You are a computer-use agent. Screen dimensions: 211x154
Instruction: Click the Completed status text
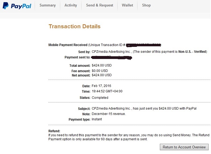point(100,98)
